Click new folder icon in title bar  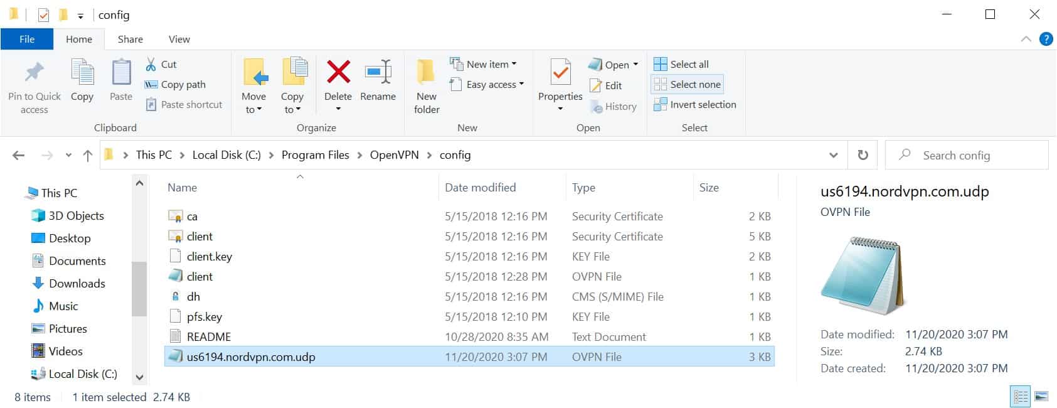pyautogui.click(x=63, y=14)
